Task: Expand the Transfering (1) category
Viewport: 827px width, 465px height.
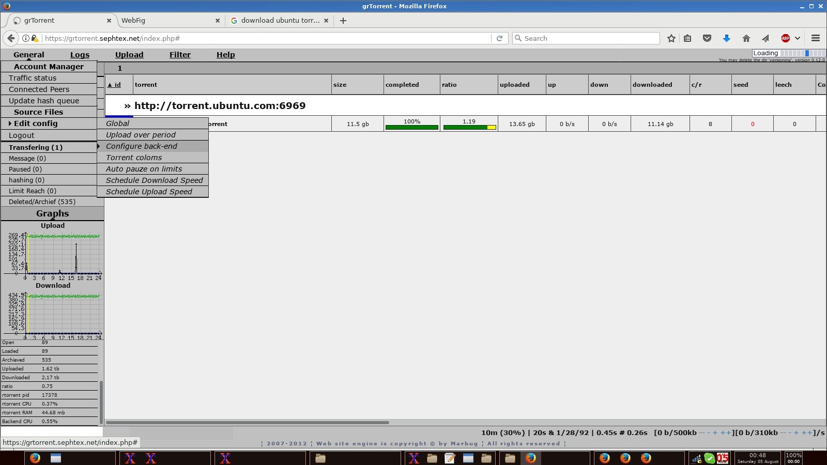Action: 35,147
